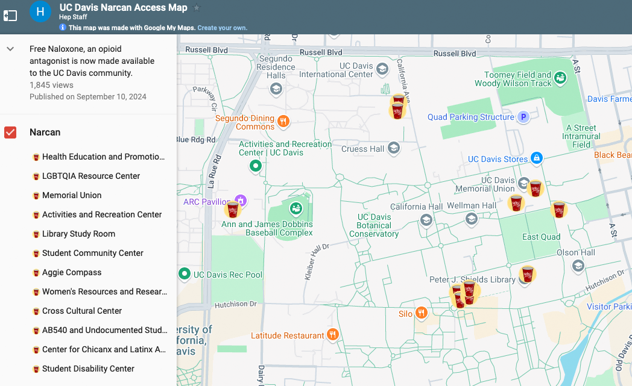This screenshot has height=386, width=632.
Task: Click the A Street Intramural Field label
Action: click(x=581, y=136)
